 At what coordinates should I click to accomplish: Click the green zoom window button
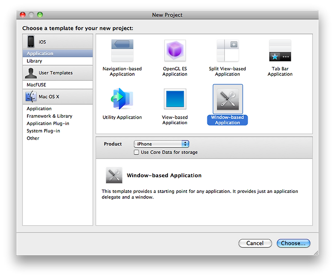[40, 15]
